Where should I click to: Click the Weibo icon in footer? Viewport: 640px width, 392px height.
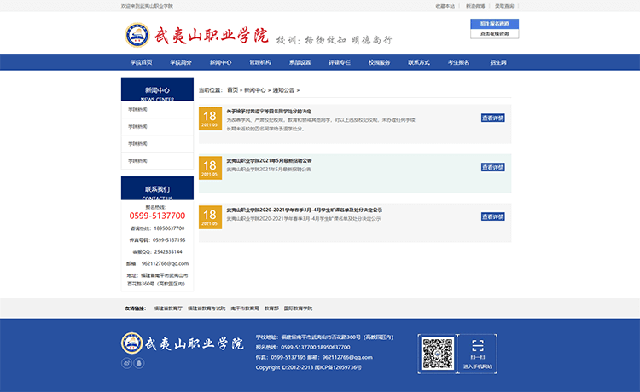coord(126,362)
